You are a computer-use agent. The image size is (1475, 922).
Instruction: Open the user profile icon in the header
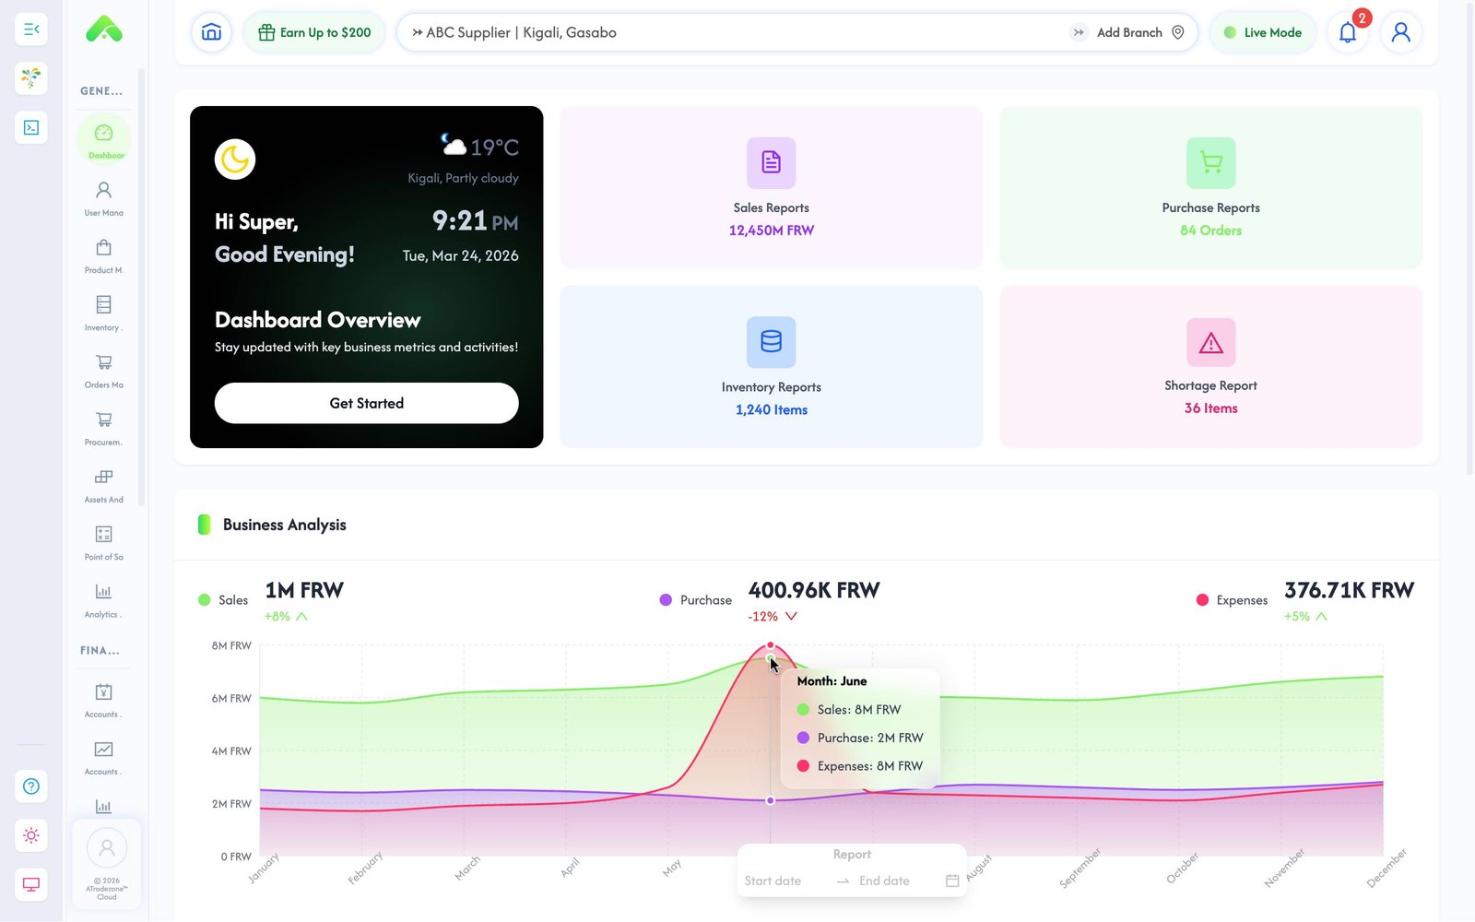point(1401,31)
